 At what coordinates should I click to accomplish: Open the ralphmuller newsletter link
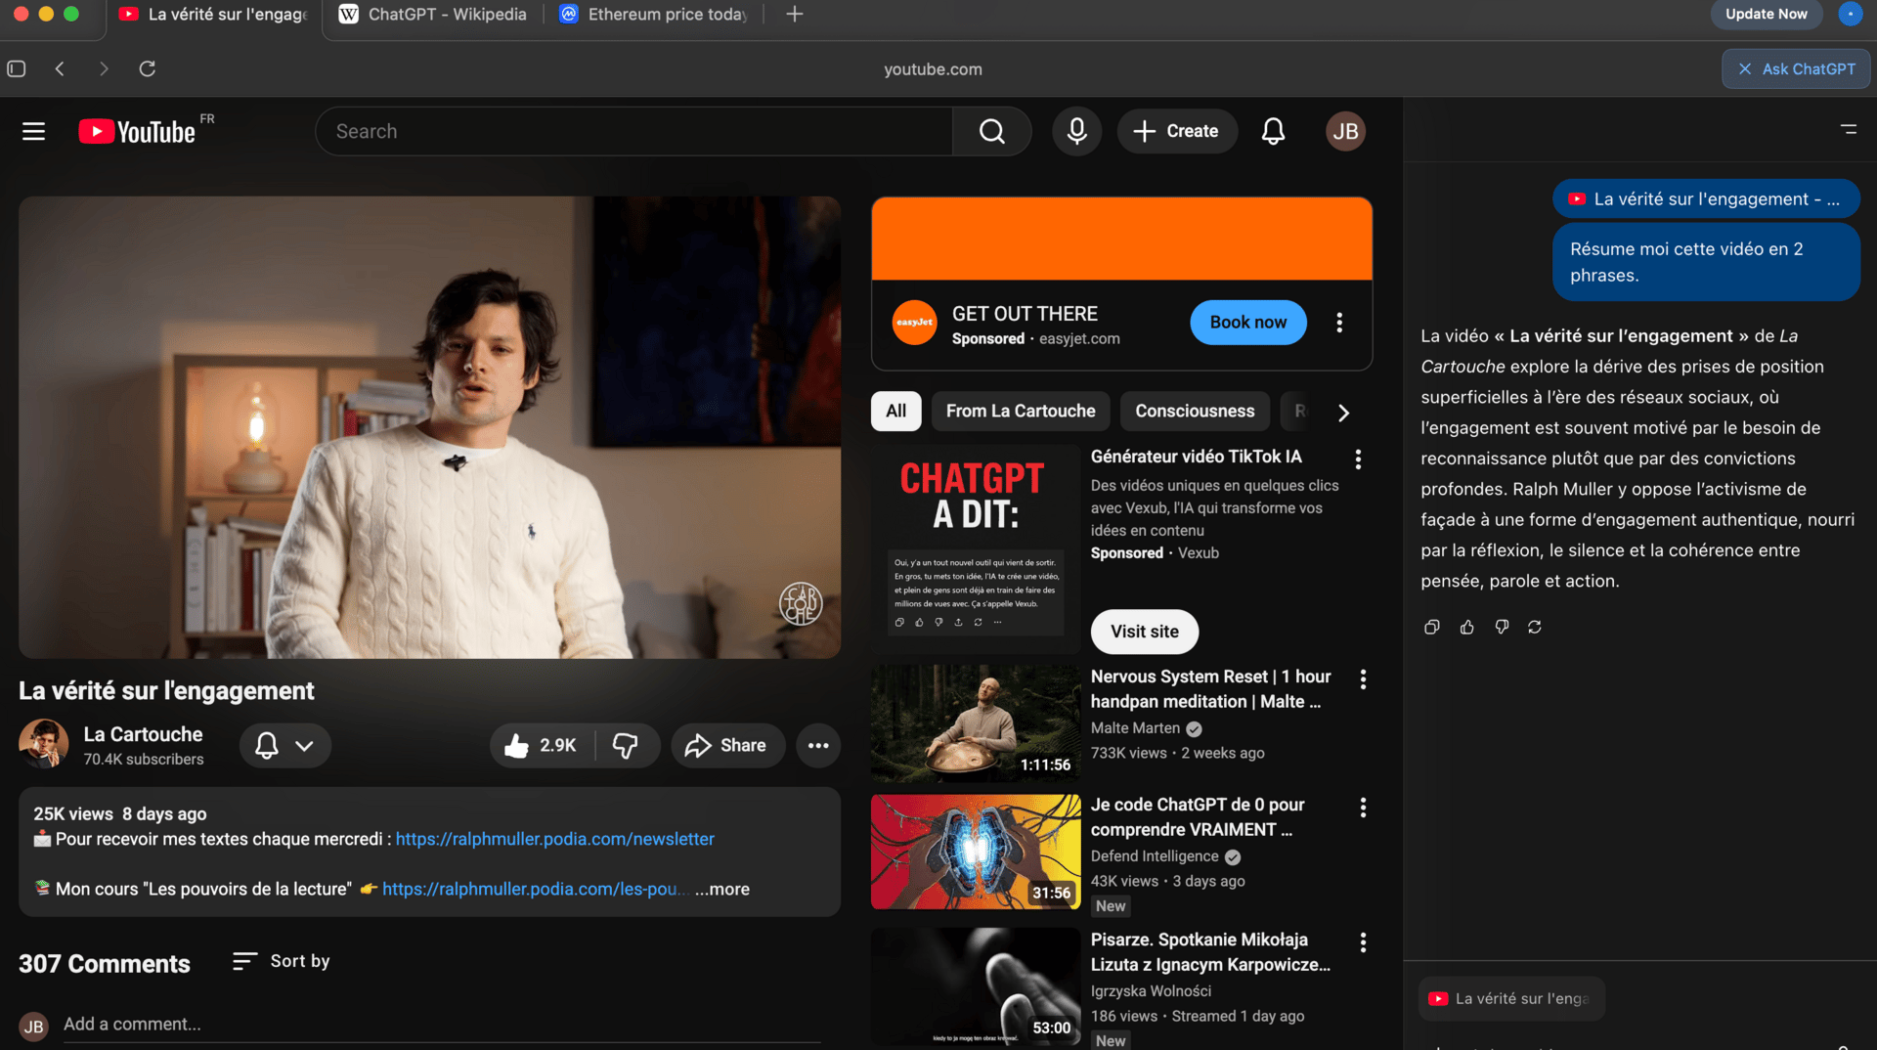pyautogui.click(x=554, y=839)
